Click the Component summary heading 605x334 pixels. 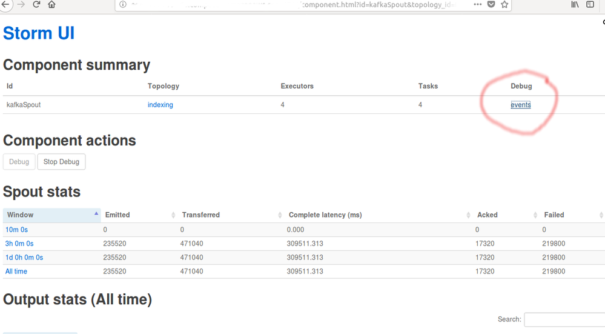click(76, 65)
